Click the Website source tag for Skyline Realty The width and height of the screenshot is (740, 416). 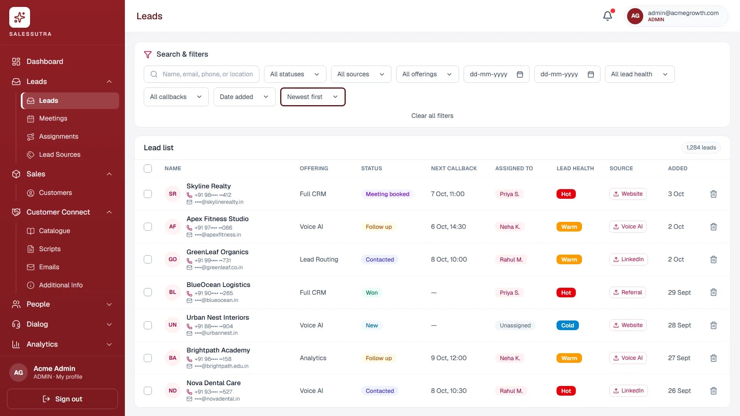pyautogui.click(x=627, y=194)
